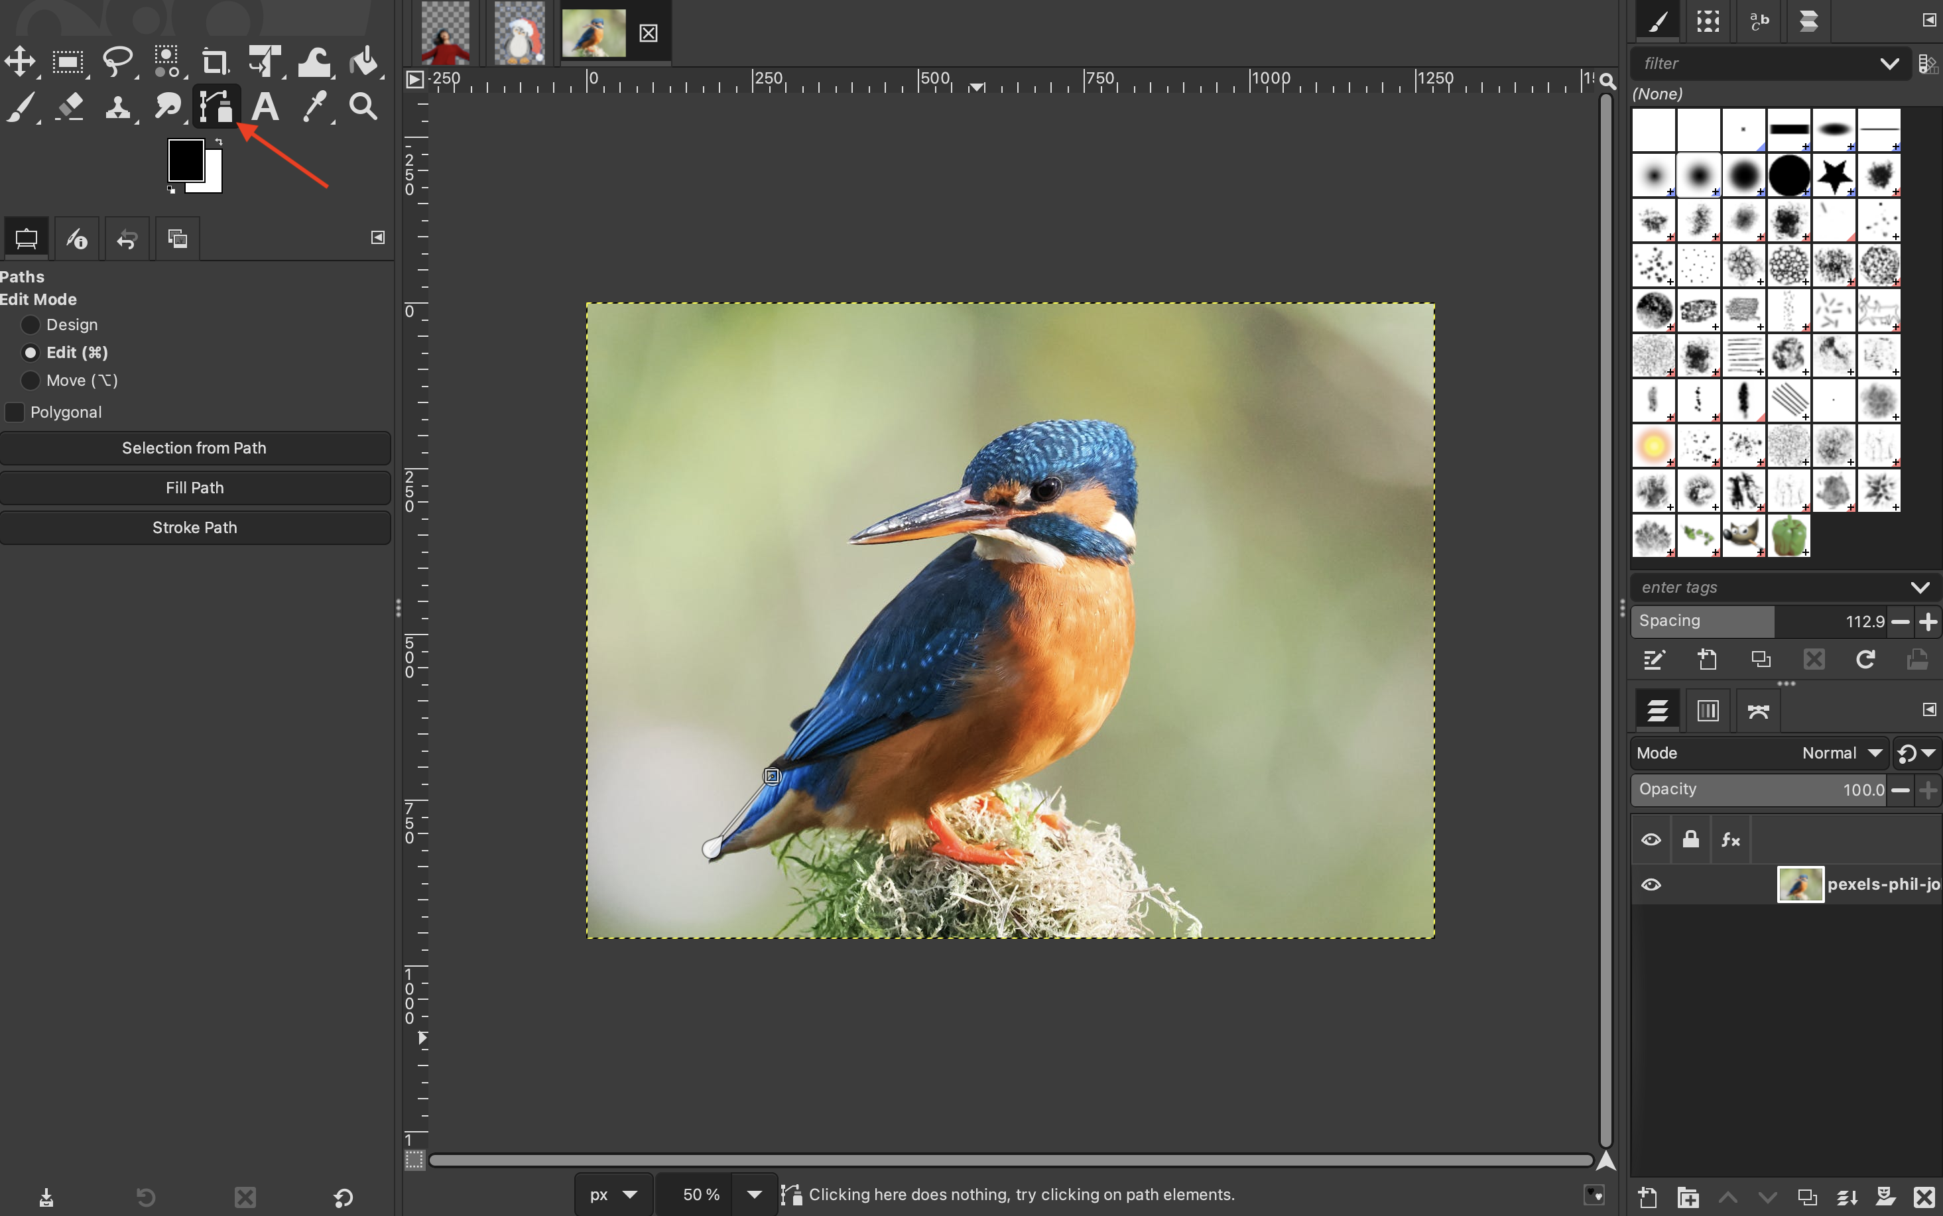Select the Free Select lasso tool
The image size is (1943, 1216).
[x=117, y=61]
